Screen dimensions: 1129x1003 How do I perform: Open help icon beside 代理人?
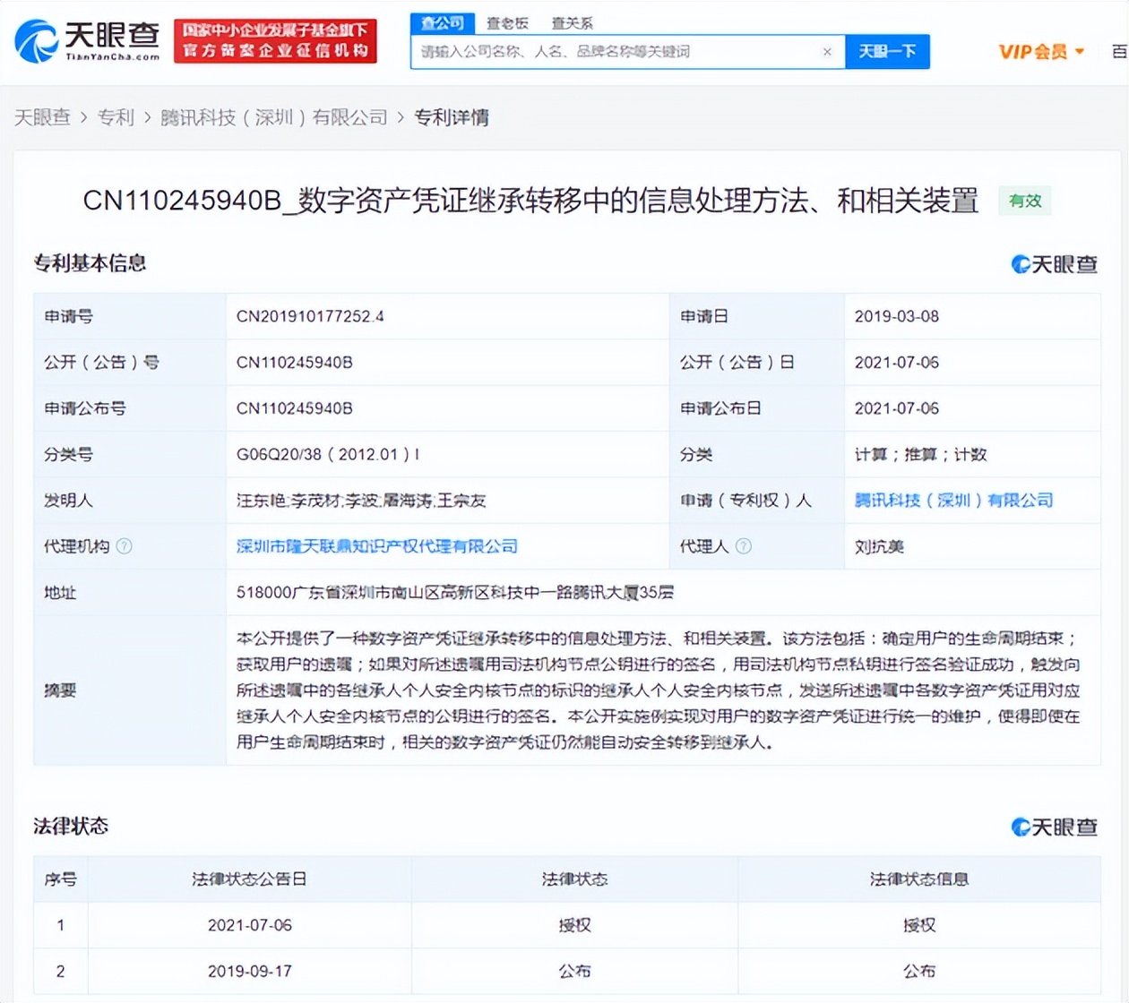743,546
